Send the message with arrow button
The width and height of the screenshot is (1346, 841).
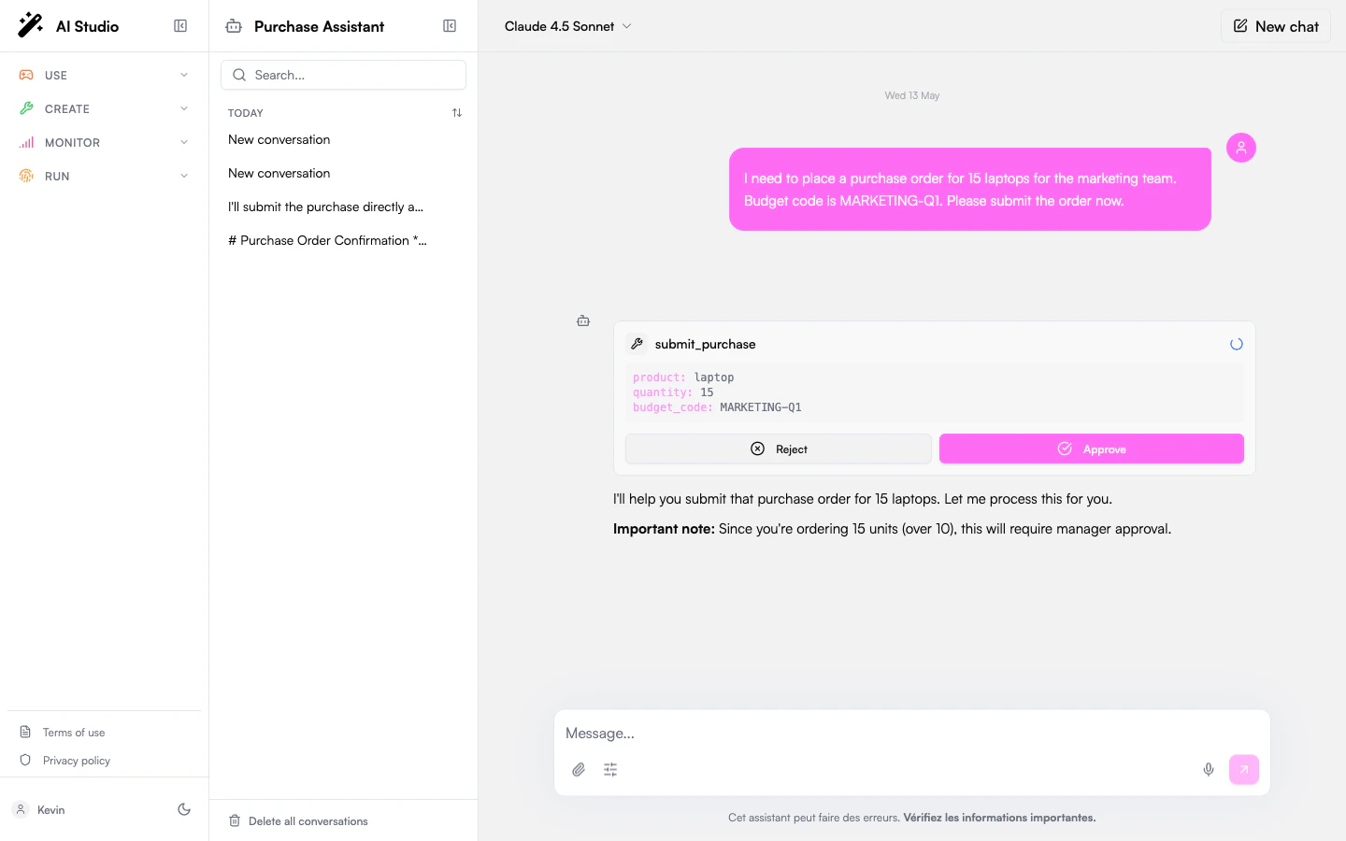tap(1244, 770)
